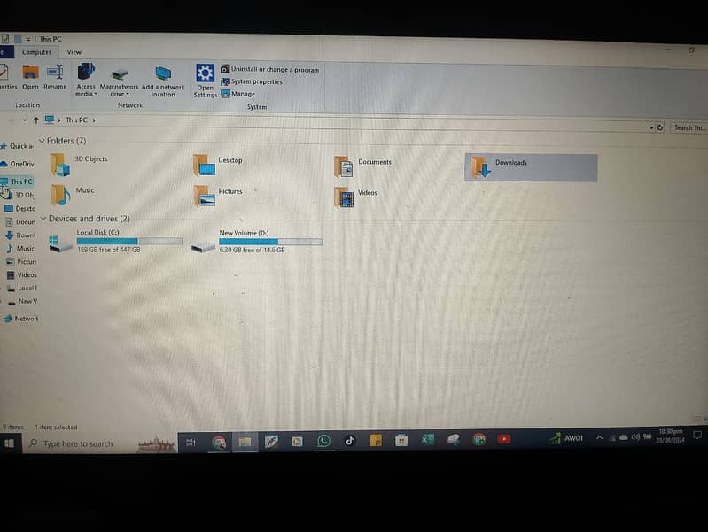Viewport: 708px width, 532px height.
Task: Click the taskbar search box
Action: click(98, 443)
